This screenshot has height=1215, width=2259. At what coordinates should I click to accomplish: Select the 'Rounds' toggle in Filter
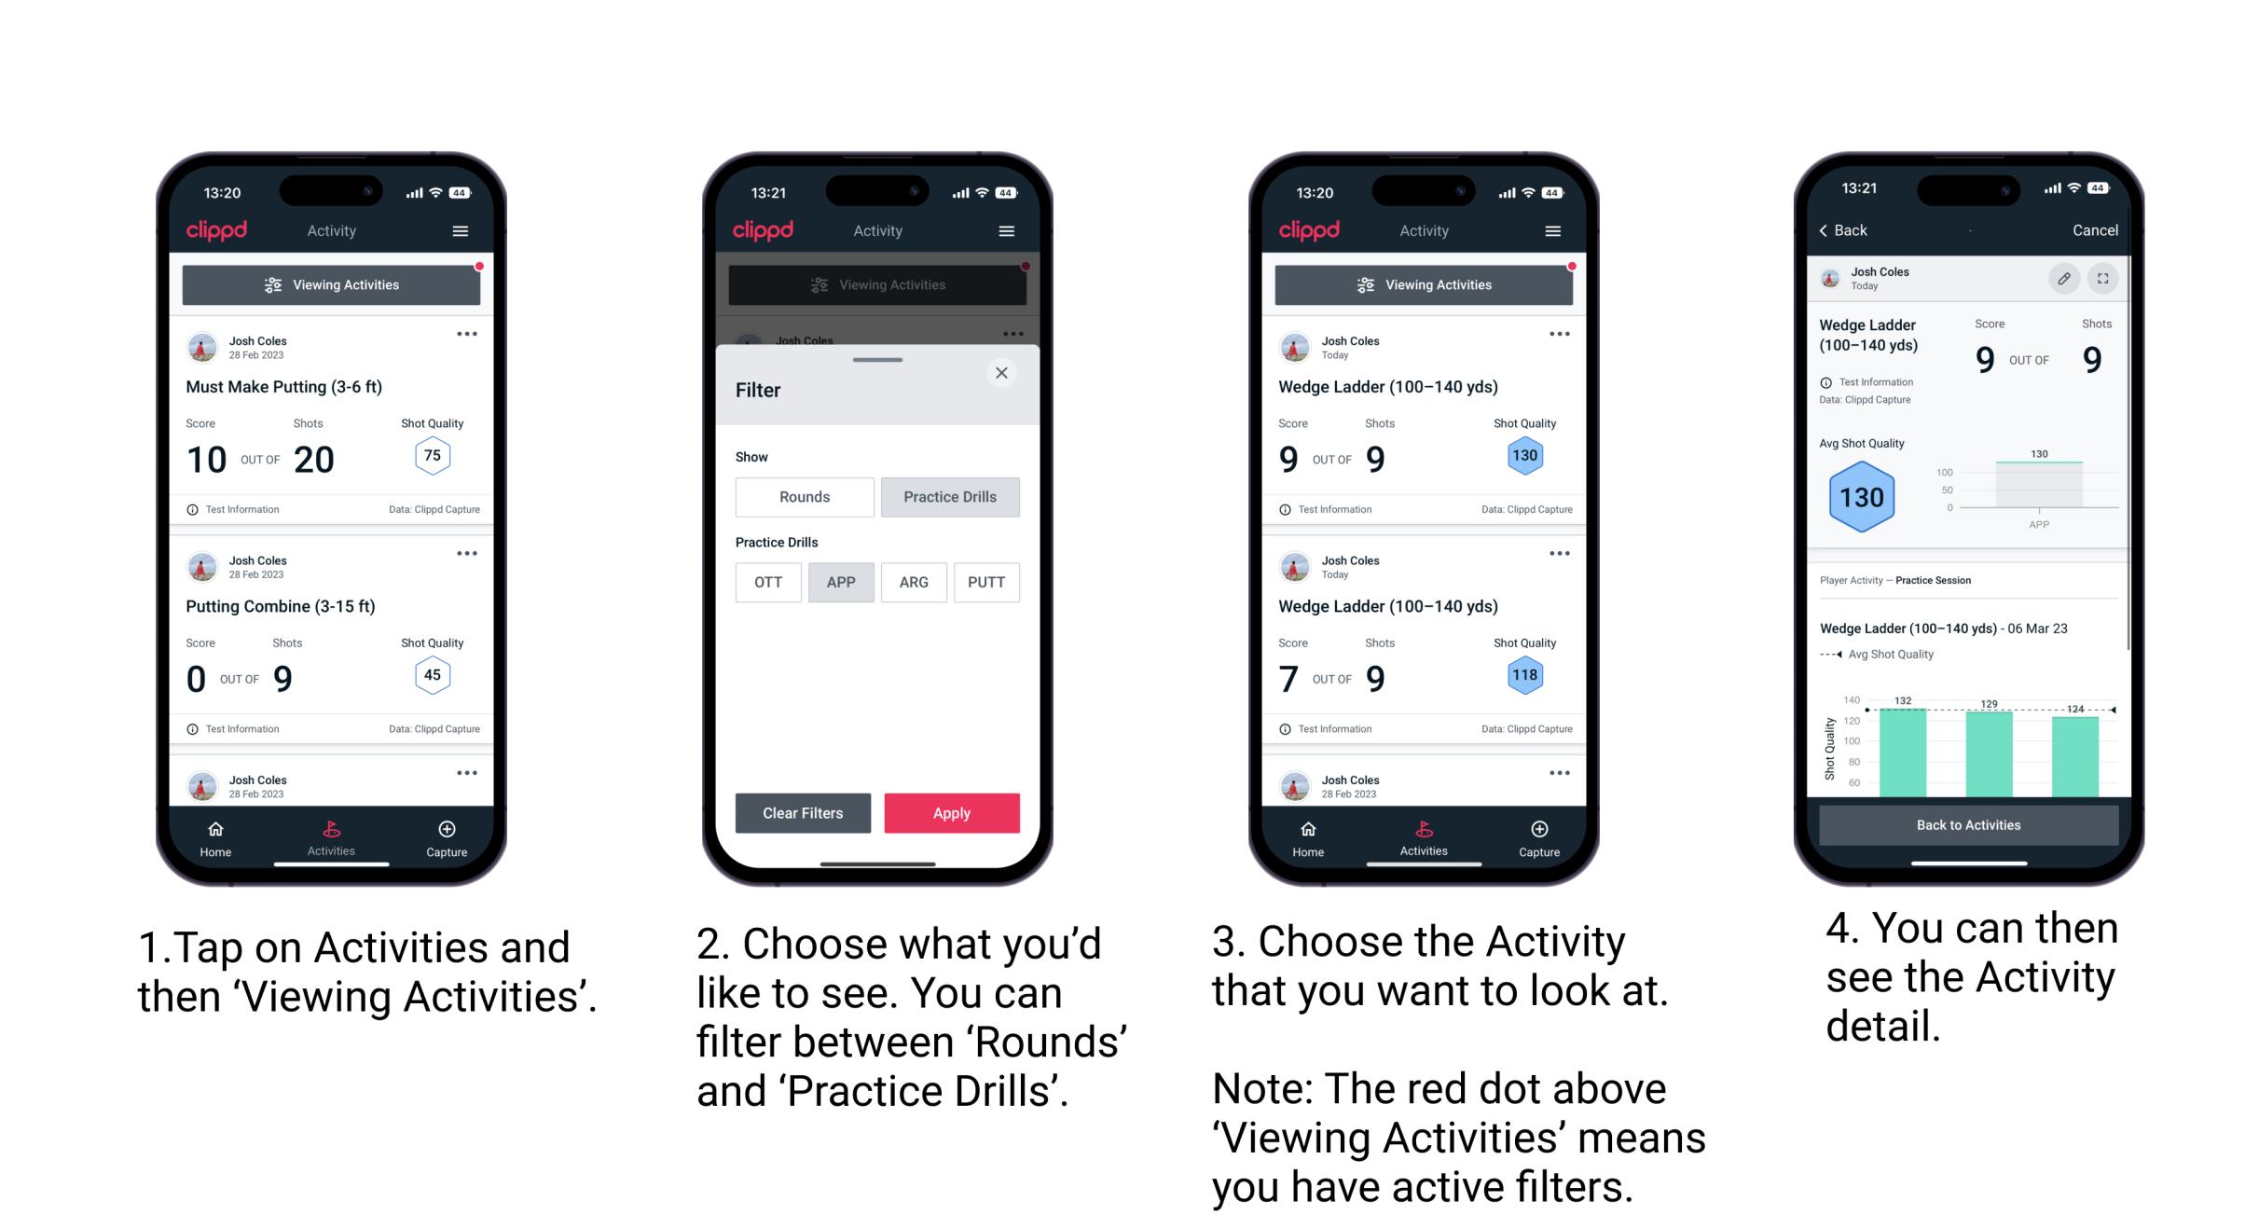(x=800, y=497)
